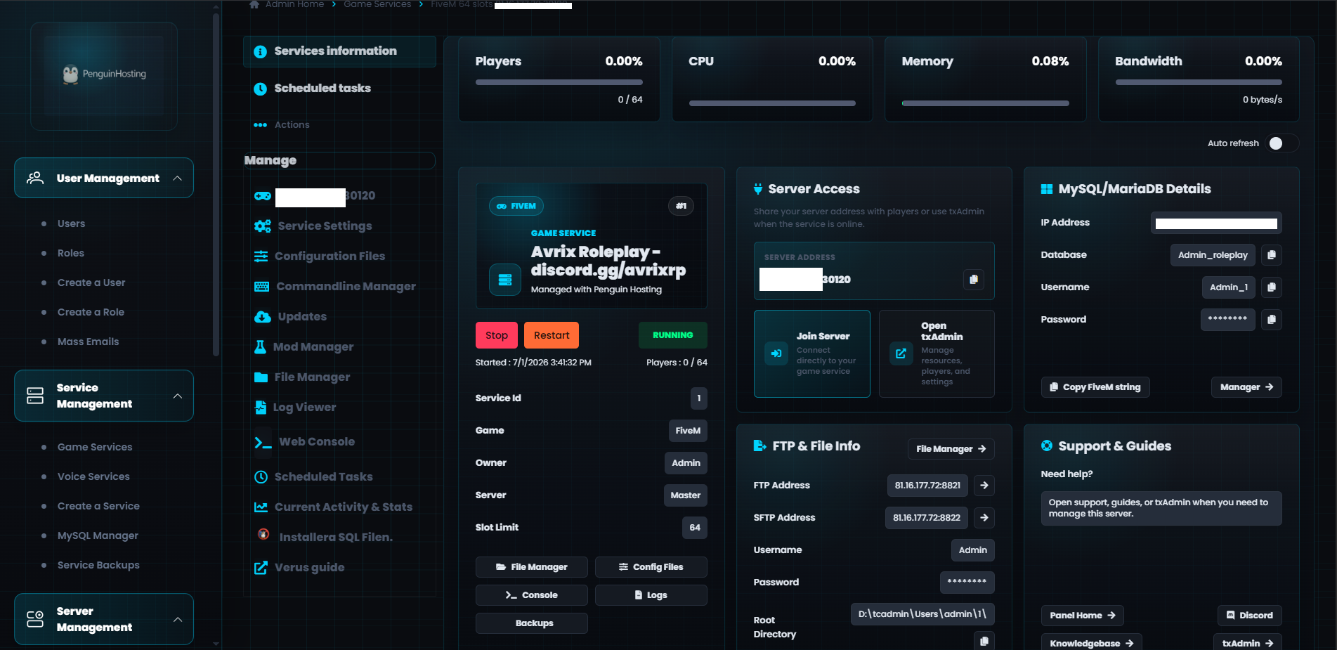Open MySQL Manager in the sidebar

[x=98, y=535]
